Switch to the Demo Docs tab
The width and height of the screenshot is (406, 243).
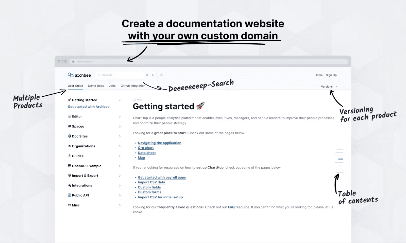click(96, 86)
